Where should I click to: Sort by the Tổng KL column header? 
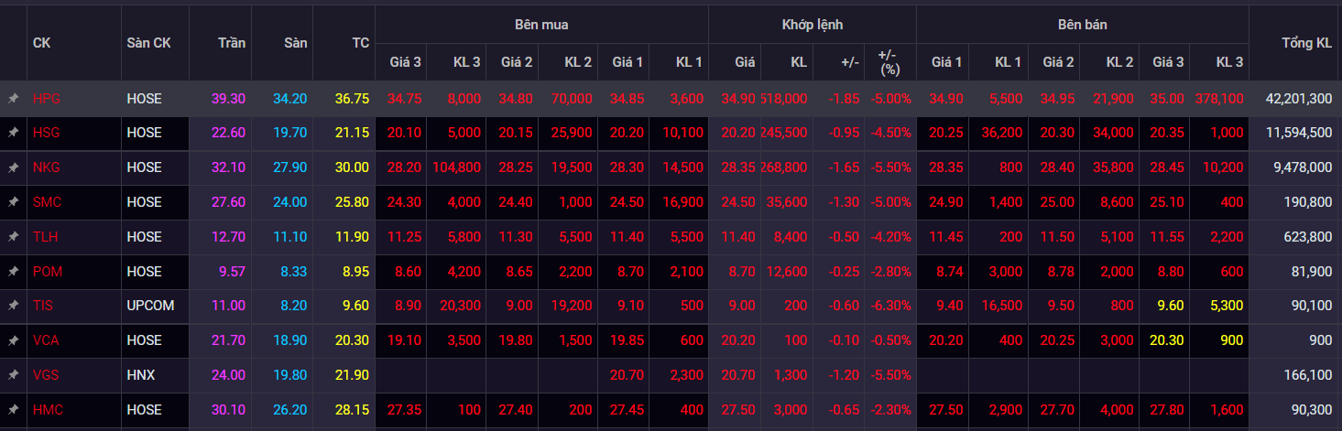point(1307,43)
